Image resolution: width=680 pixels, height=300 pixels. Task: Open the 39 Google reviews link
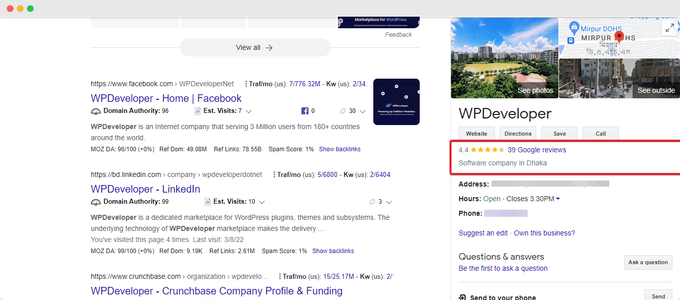537,150
